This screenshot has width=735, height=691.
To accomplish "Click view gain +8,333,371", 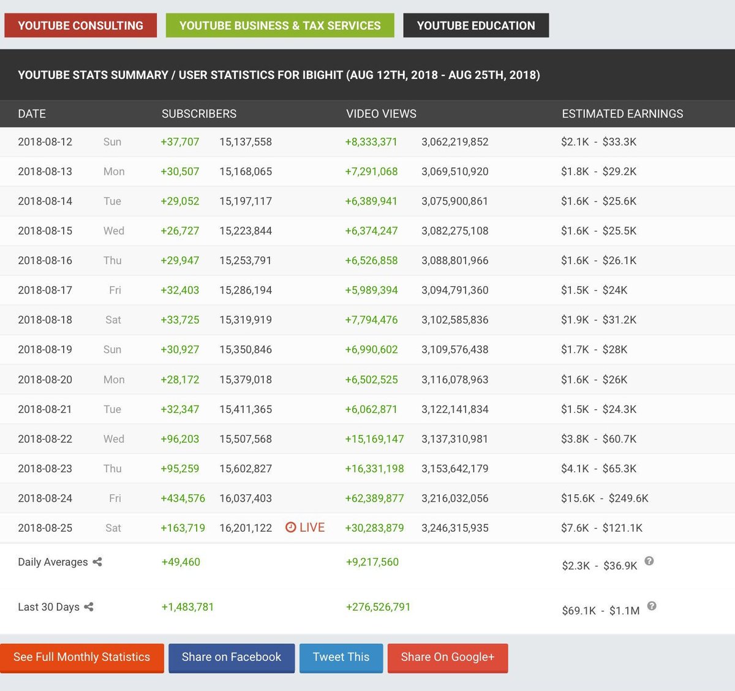I will (x=371, y=142).
